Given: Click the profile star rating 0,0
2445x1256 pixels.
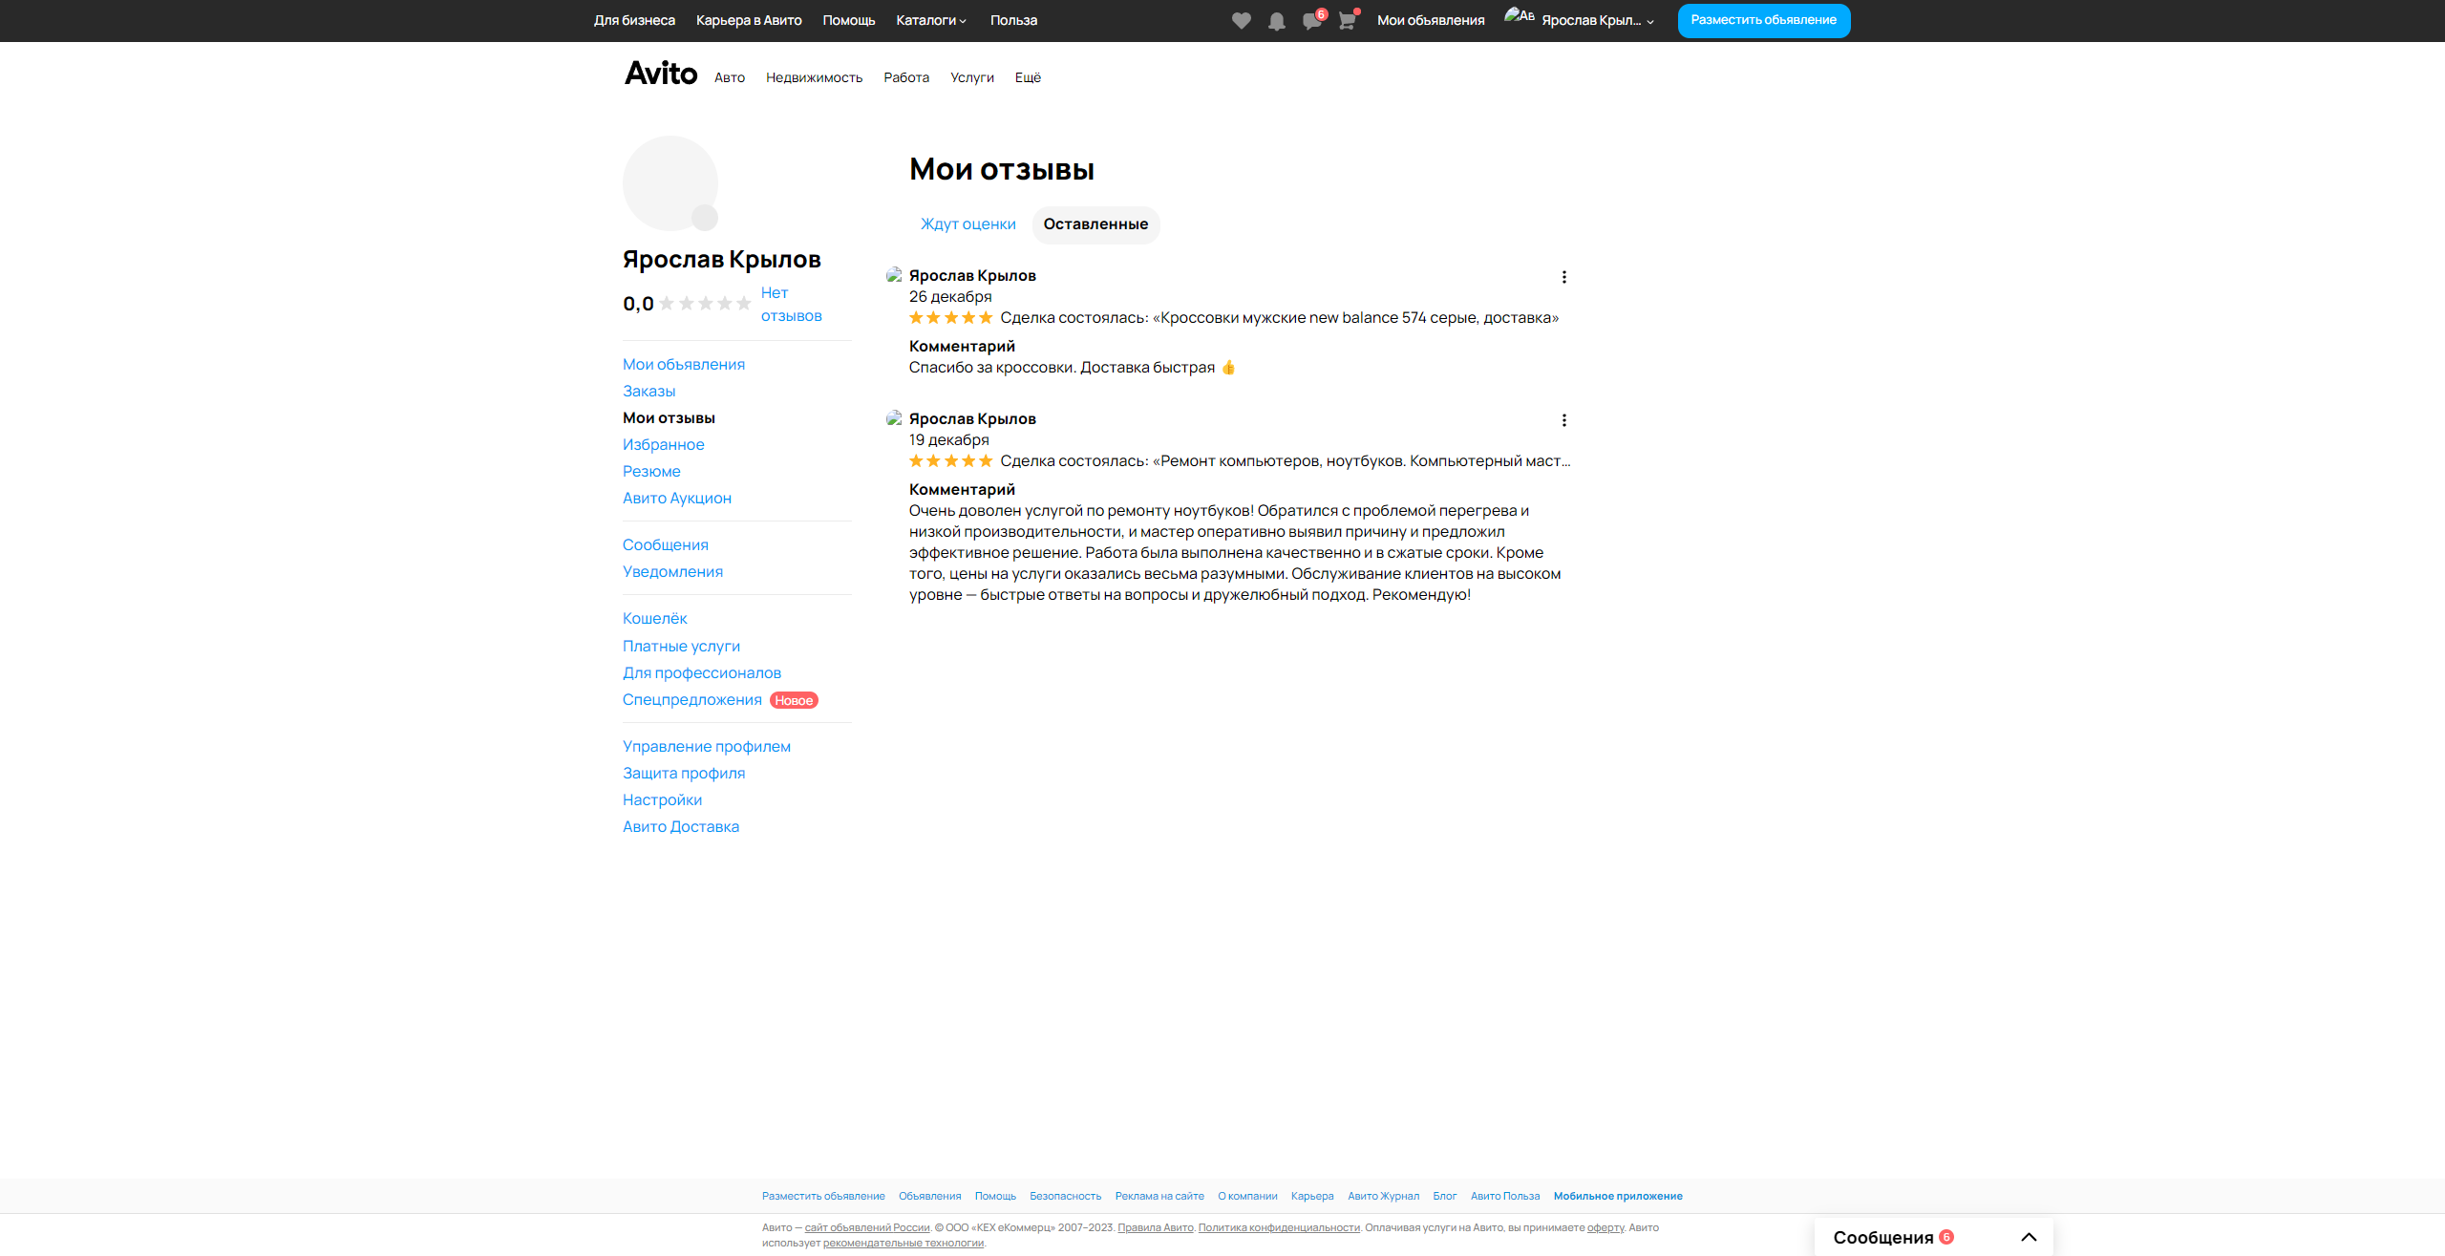Looking at the screenshot, I should pos(705,304).
